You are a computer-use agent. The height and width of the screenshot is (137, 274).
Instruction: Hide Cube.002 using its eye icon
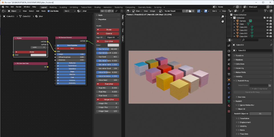[267, 30]
